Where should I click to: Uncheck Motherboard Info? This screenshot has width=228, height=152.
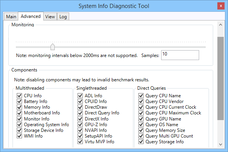click(19, 113)
